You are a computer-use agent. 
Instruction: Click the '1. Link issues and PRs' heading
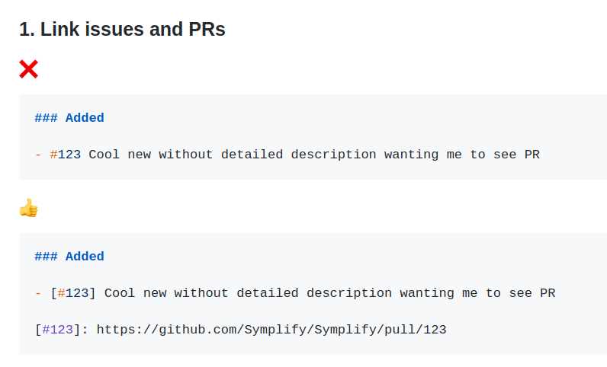[x=122, y=30]
